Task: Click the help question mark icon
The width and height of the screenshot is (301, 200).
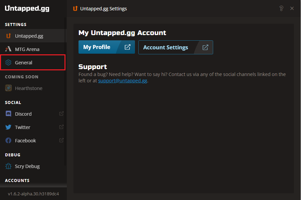Action: point(281,8)
